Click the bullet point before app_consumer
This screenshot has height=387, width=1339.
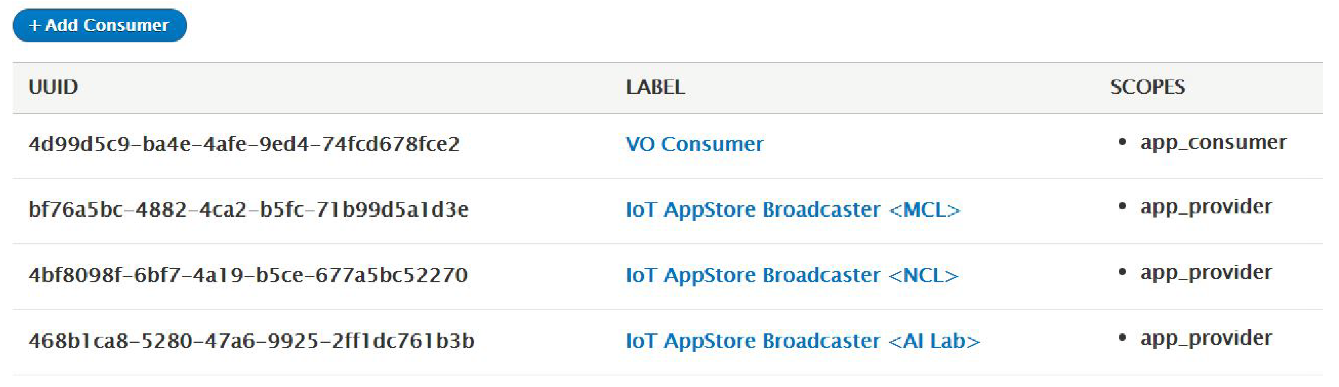point(1122,142)
